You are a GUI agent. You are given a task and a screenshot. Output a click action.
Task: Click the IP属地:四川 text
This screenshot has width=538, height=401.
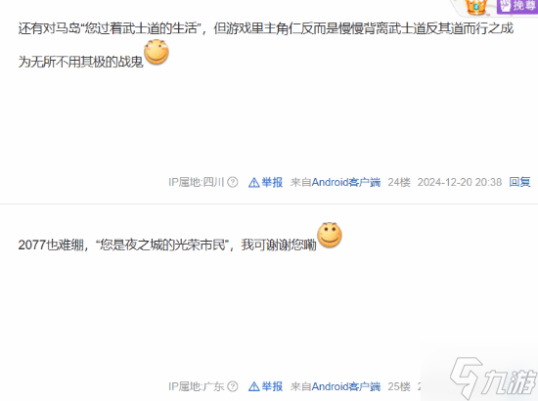[197, 182]
